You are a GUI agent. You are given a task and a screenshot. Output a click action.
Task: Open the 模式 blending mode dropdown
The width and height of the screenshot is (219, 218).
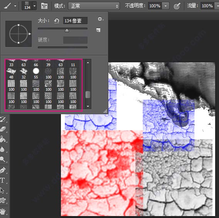click(94, 6)
